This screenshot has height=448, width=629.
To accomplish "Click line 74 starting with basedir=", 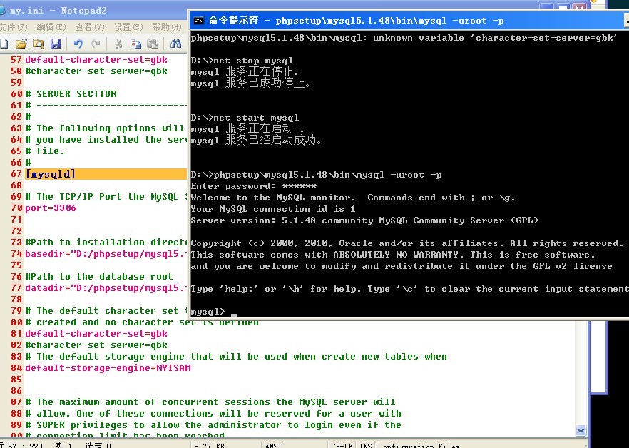I will [x=106, y=254].
